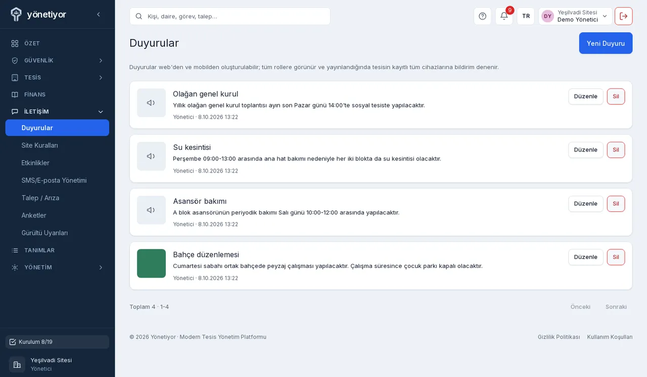Open Etkinlikler submenu item
This screenshot has height=377, width=647.
tap(57, 163)
